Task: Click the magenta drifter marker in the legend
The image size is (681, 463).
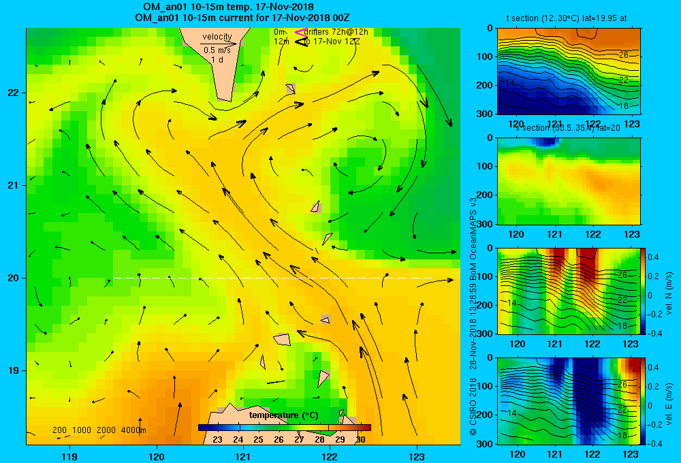Action: [x=300, y=32]
